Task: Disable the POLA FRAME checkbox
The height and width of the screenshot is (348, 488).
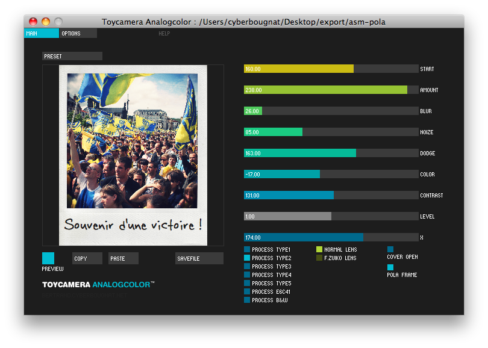Action: pyautogui.click(x=390, y=267)
